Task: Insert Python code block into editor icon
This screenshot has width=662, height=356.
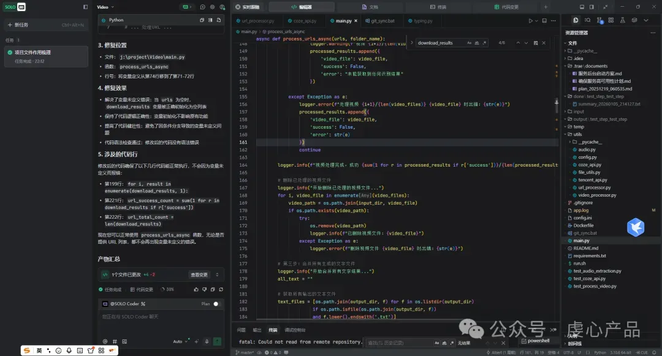Action: click(x=210, y=20)
